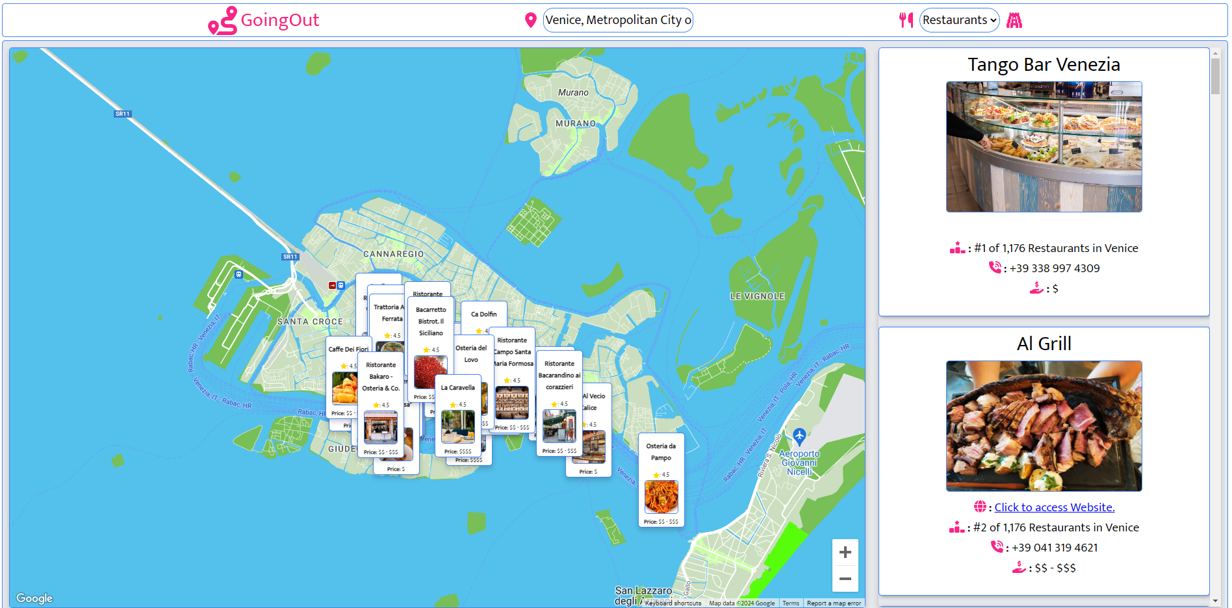Click the Le Vignole label
1232x608 pixels.
coord(758,296)
